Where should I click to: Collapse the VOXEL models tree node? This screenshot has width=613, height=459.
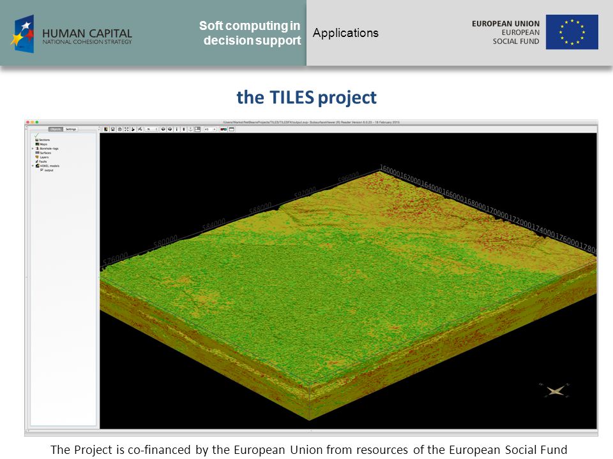click(x=33, y=166)
